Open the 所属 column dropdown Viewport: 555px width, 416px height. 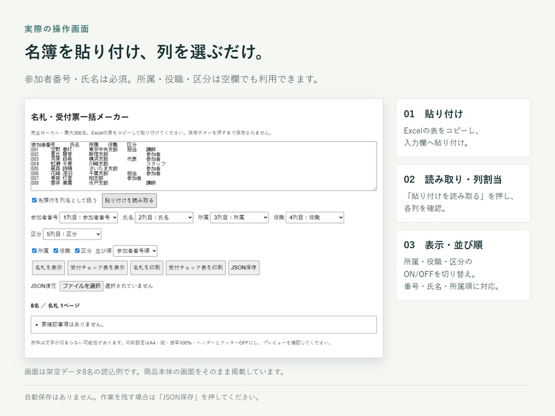[239, 217]
